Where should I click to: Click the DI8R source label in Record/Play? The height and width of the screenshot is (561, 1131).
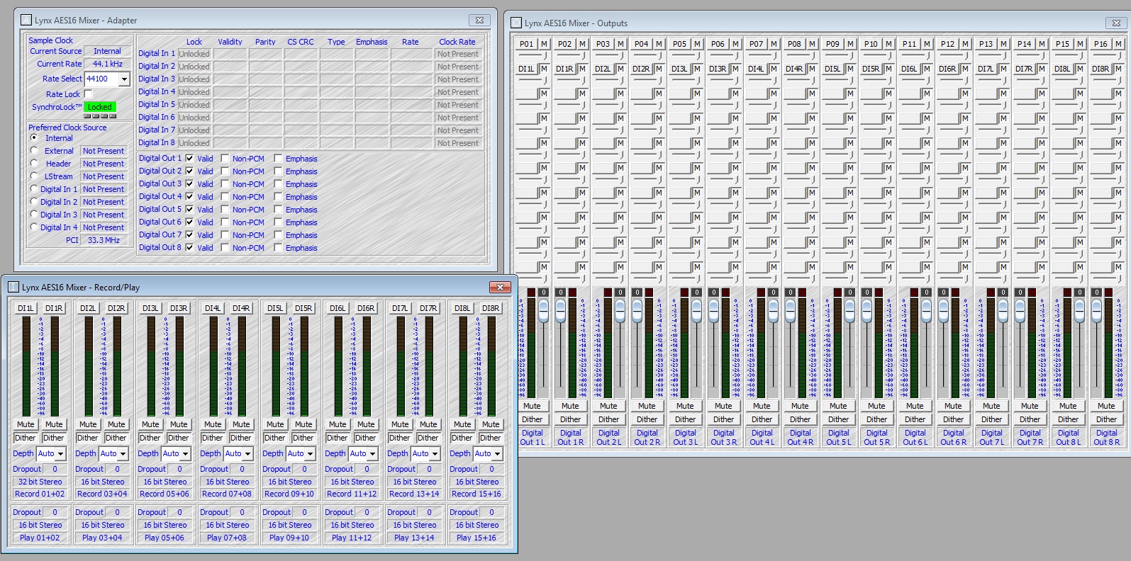point(491,308)
